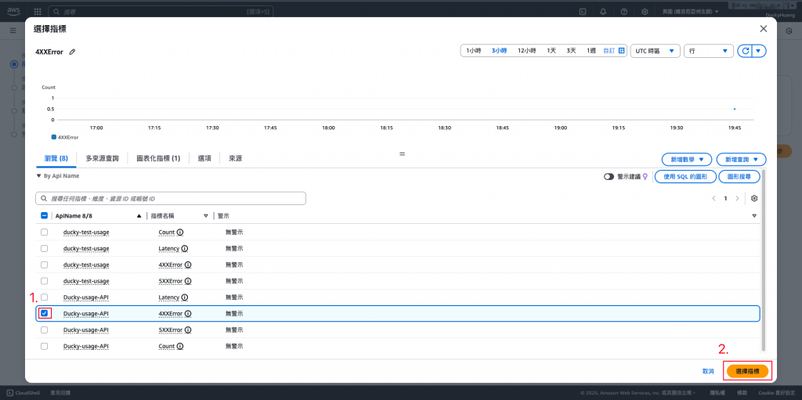Refresh the graph with the circular arrow
The width and height of the screenshot is (802, 400).
point(746,51)
